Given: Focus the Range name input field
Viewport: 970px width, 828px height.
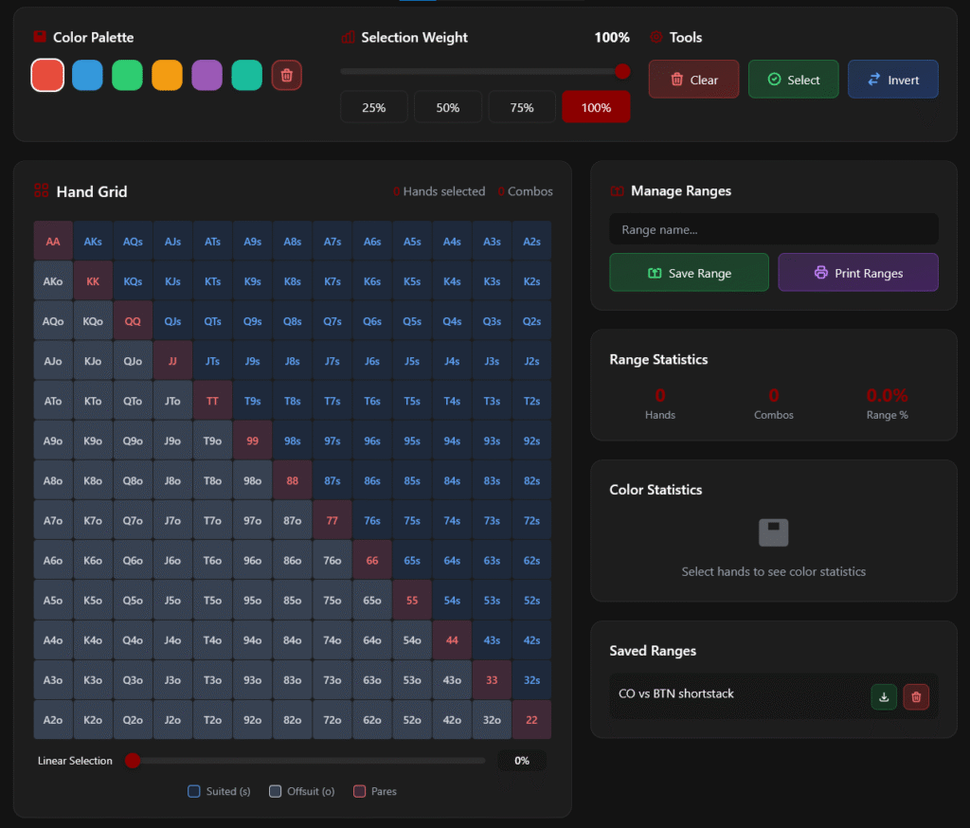Looking at the screenshot, I should point(773,229).
